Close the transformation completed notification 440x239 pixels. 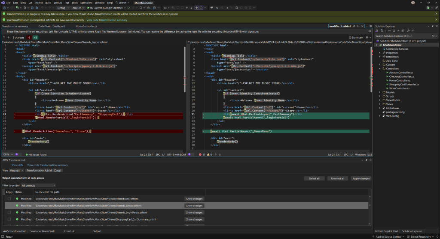[x=437, y=20]
